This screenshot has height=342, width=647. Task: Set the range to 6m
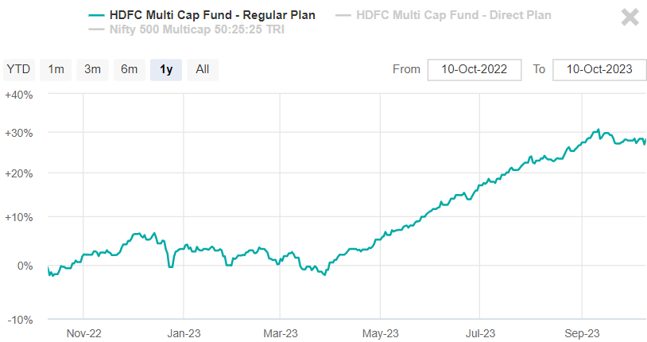pos(129,69)
